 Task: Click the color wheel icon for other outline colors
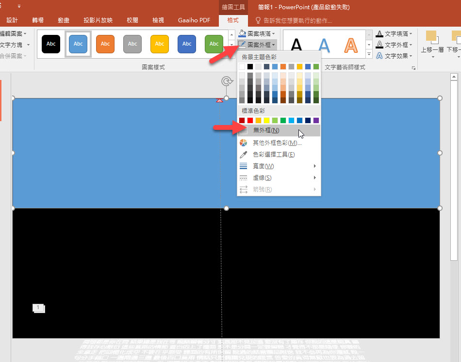pyautogui.click(x=244, y=142)
